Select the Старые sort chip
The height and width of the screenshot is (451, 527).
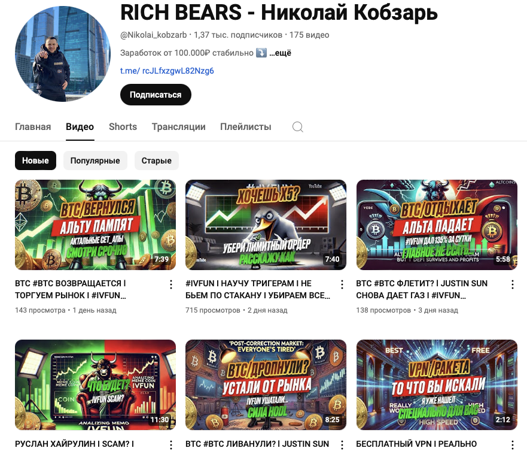pos(156,161)
